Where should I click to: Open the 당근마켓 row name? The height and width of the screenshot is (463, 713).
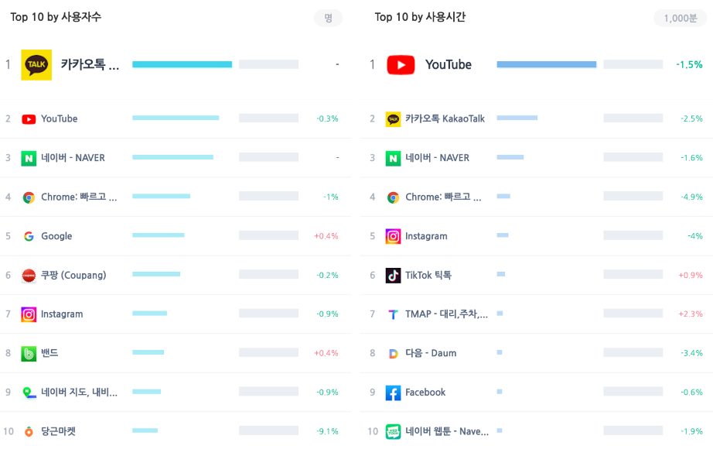pyautogui.click(x=58, y=431)
